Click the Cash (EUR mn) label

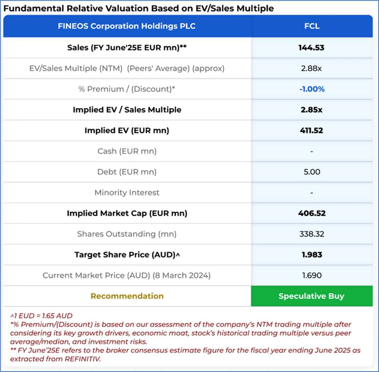(127, 151)
